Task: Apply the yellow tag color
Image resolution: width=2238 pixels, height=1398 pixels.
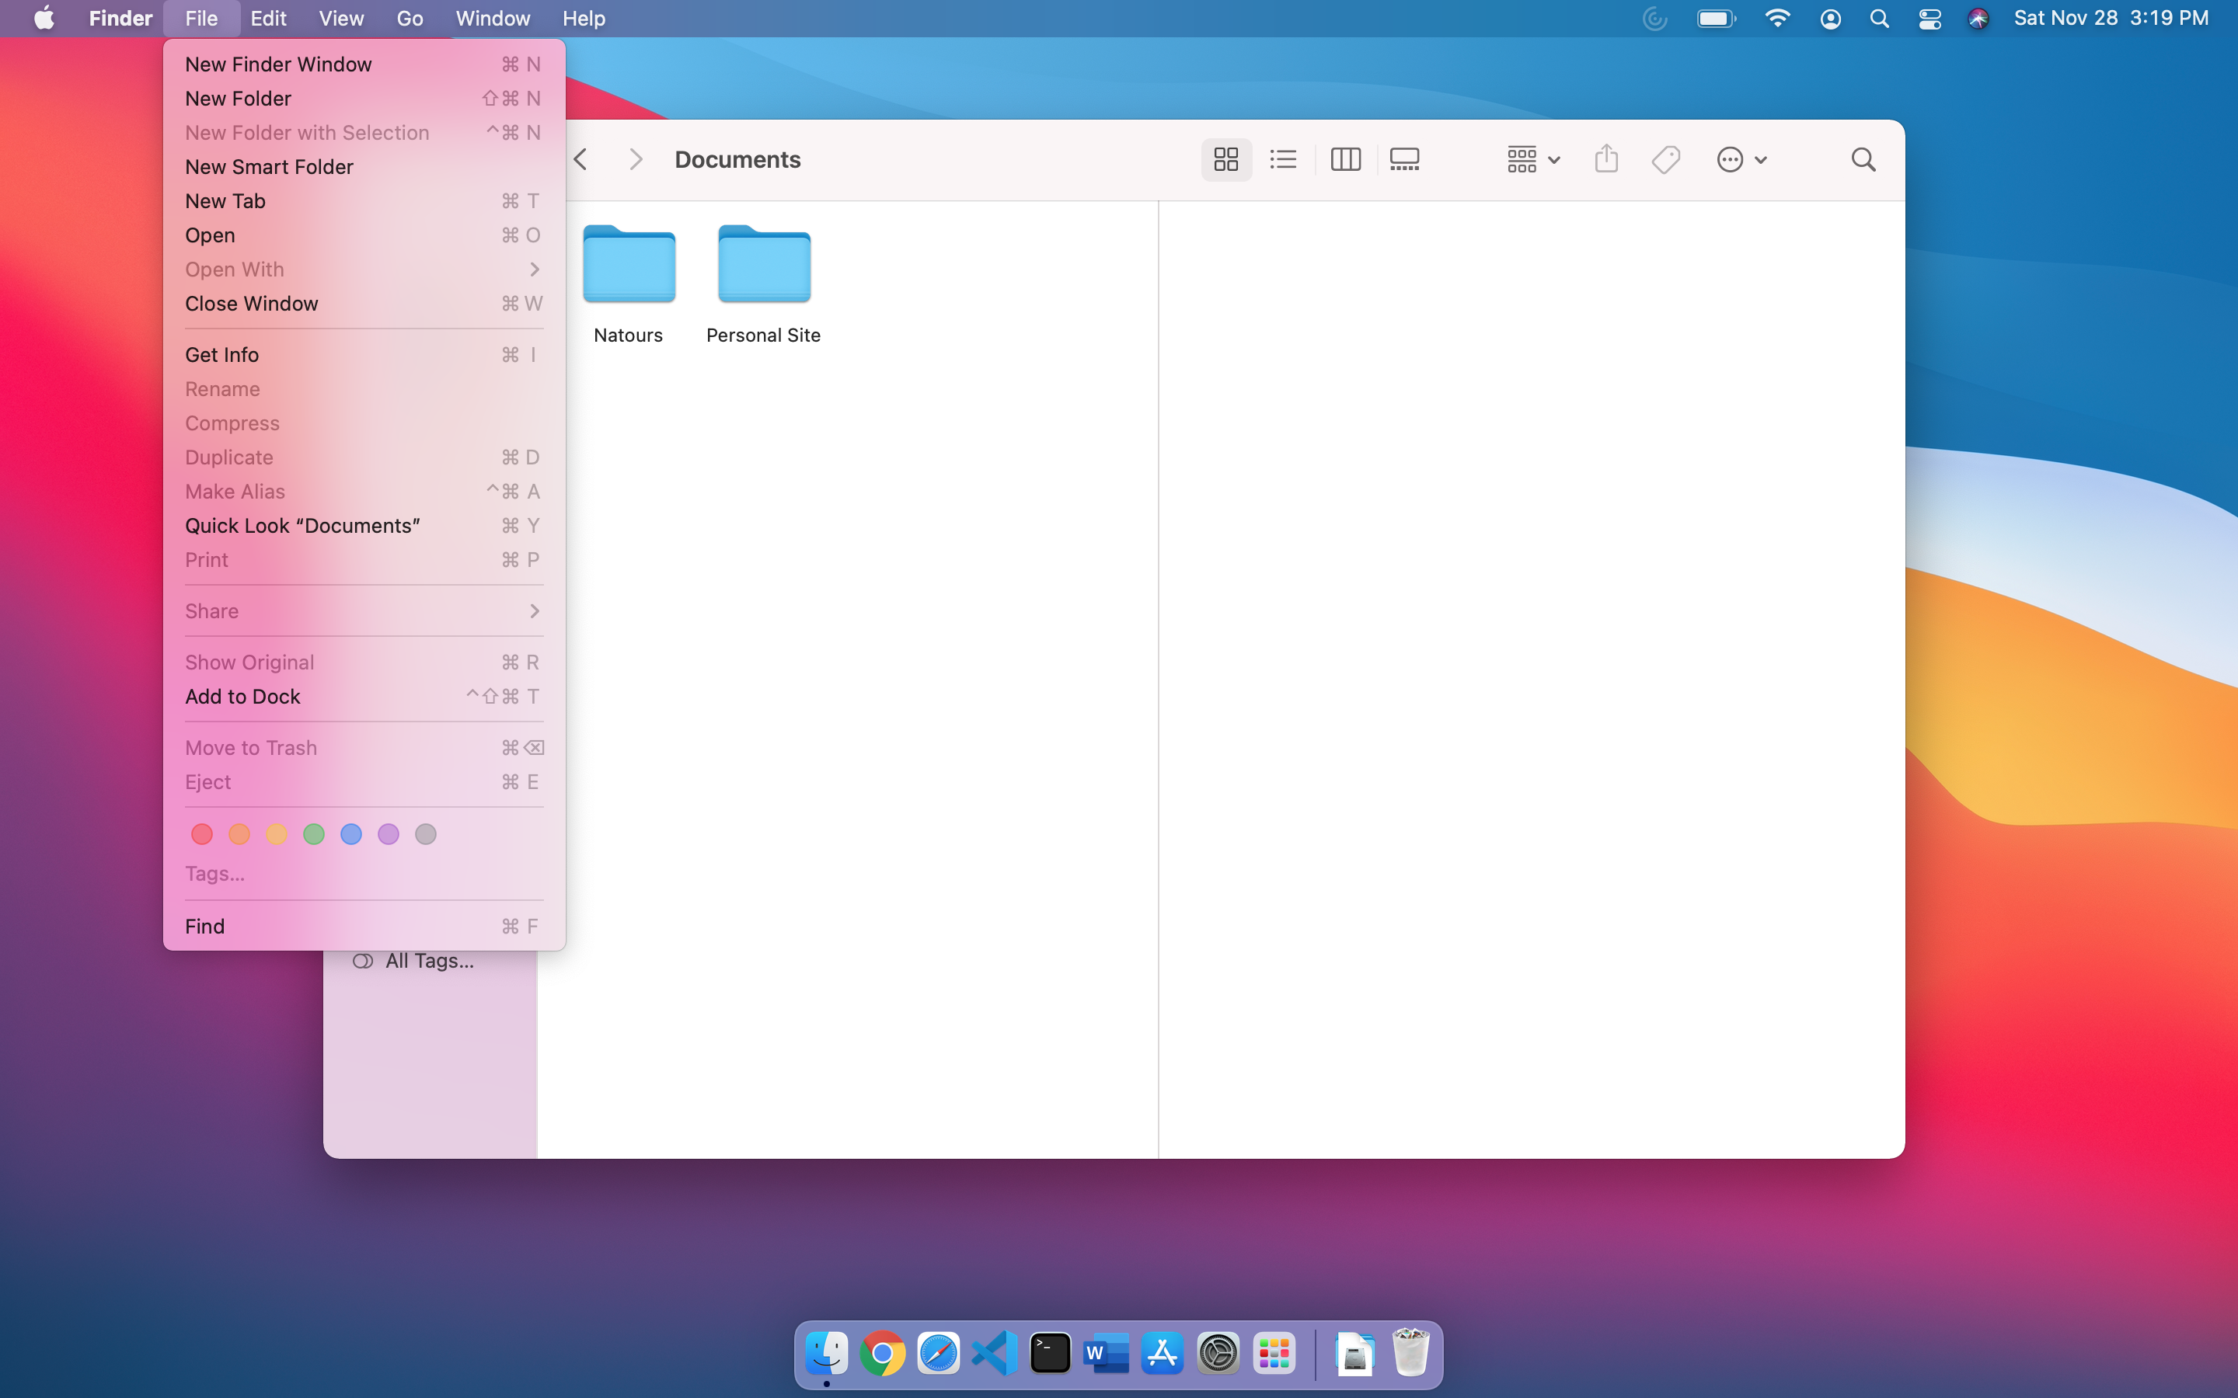Action: [x=277, y=834]
